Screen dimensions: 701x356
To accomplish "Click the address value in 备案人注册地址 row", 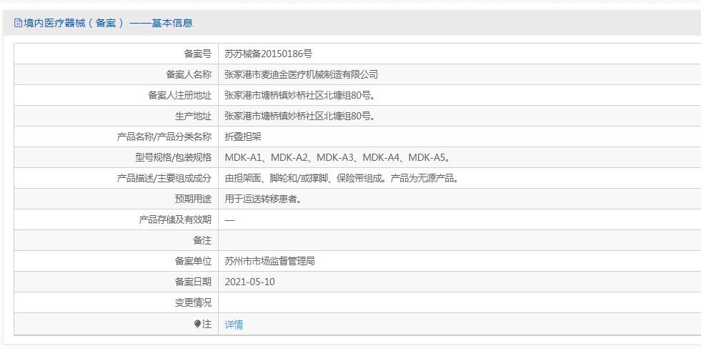I will tap(299, 95).
